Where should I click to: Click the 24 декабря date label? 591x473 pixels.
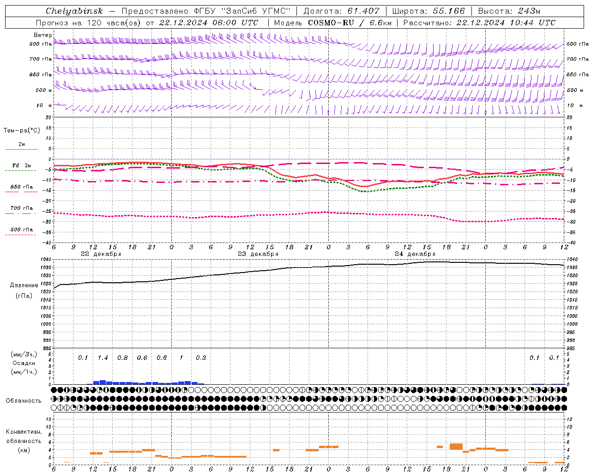[x=415, y=254]
